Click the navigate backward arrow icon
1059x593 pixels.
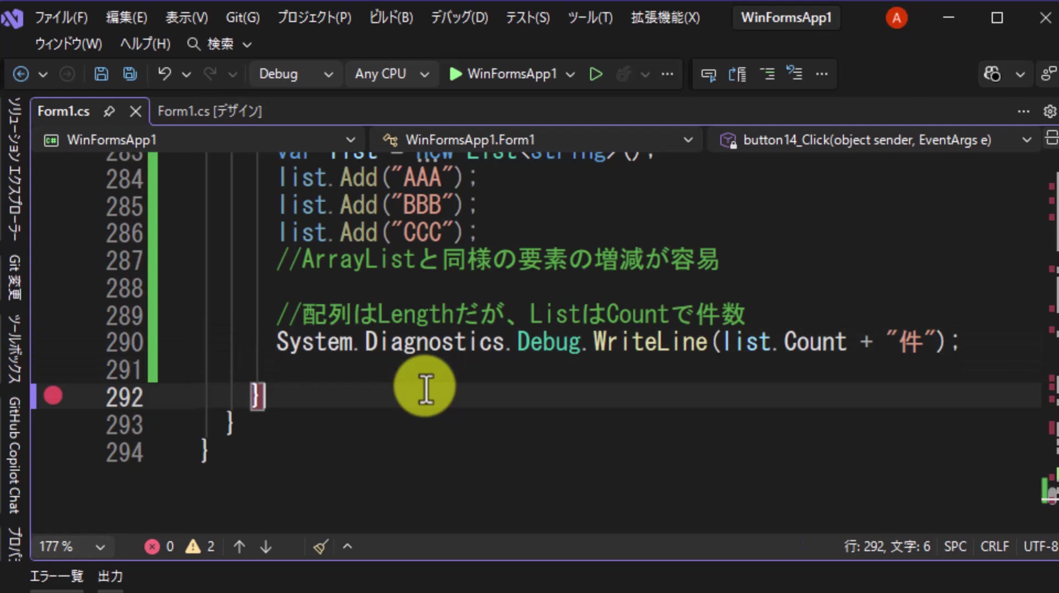pos(21,74)
